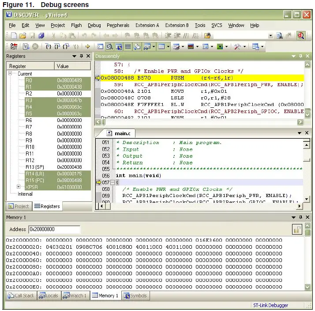Collapse the main function fold at line 057
The image size is (315, 311).
click(112, 182)
